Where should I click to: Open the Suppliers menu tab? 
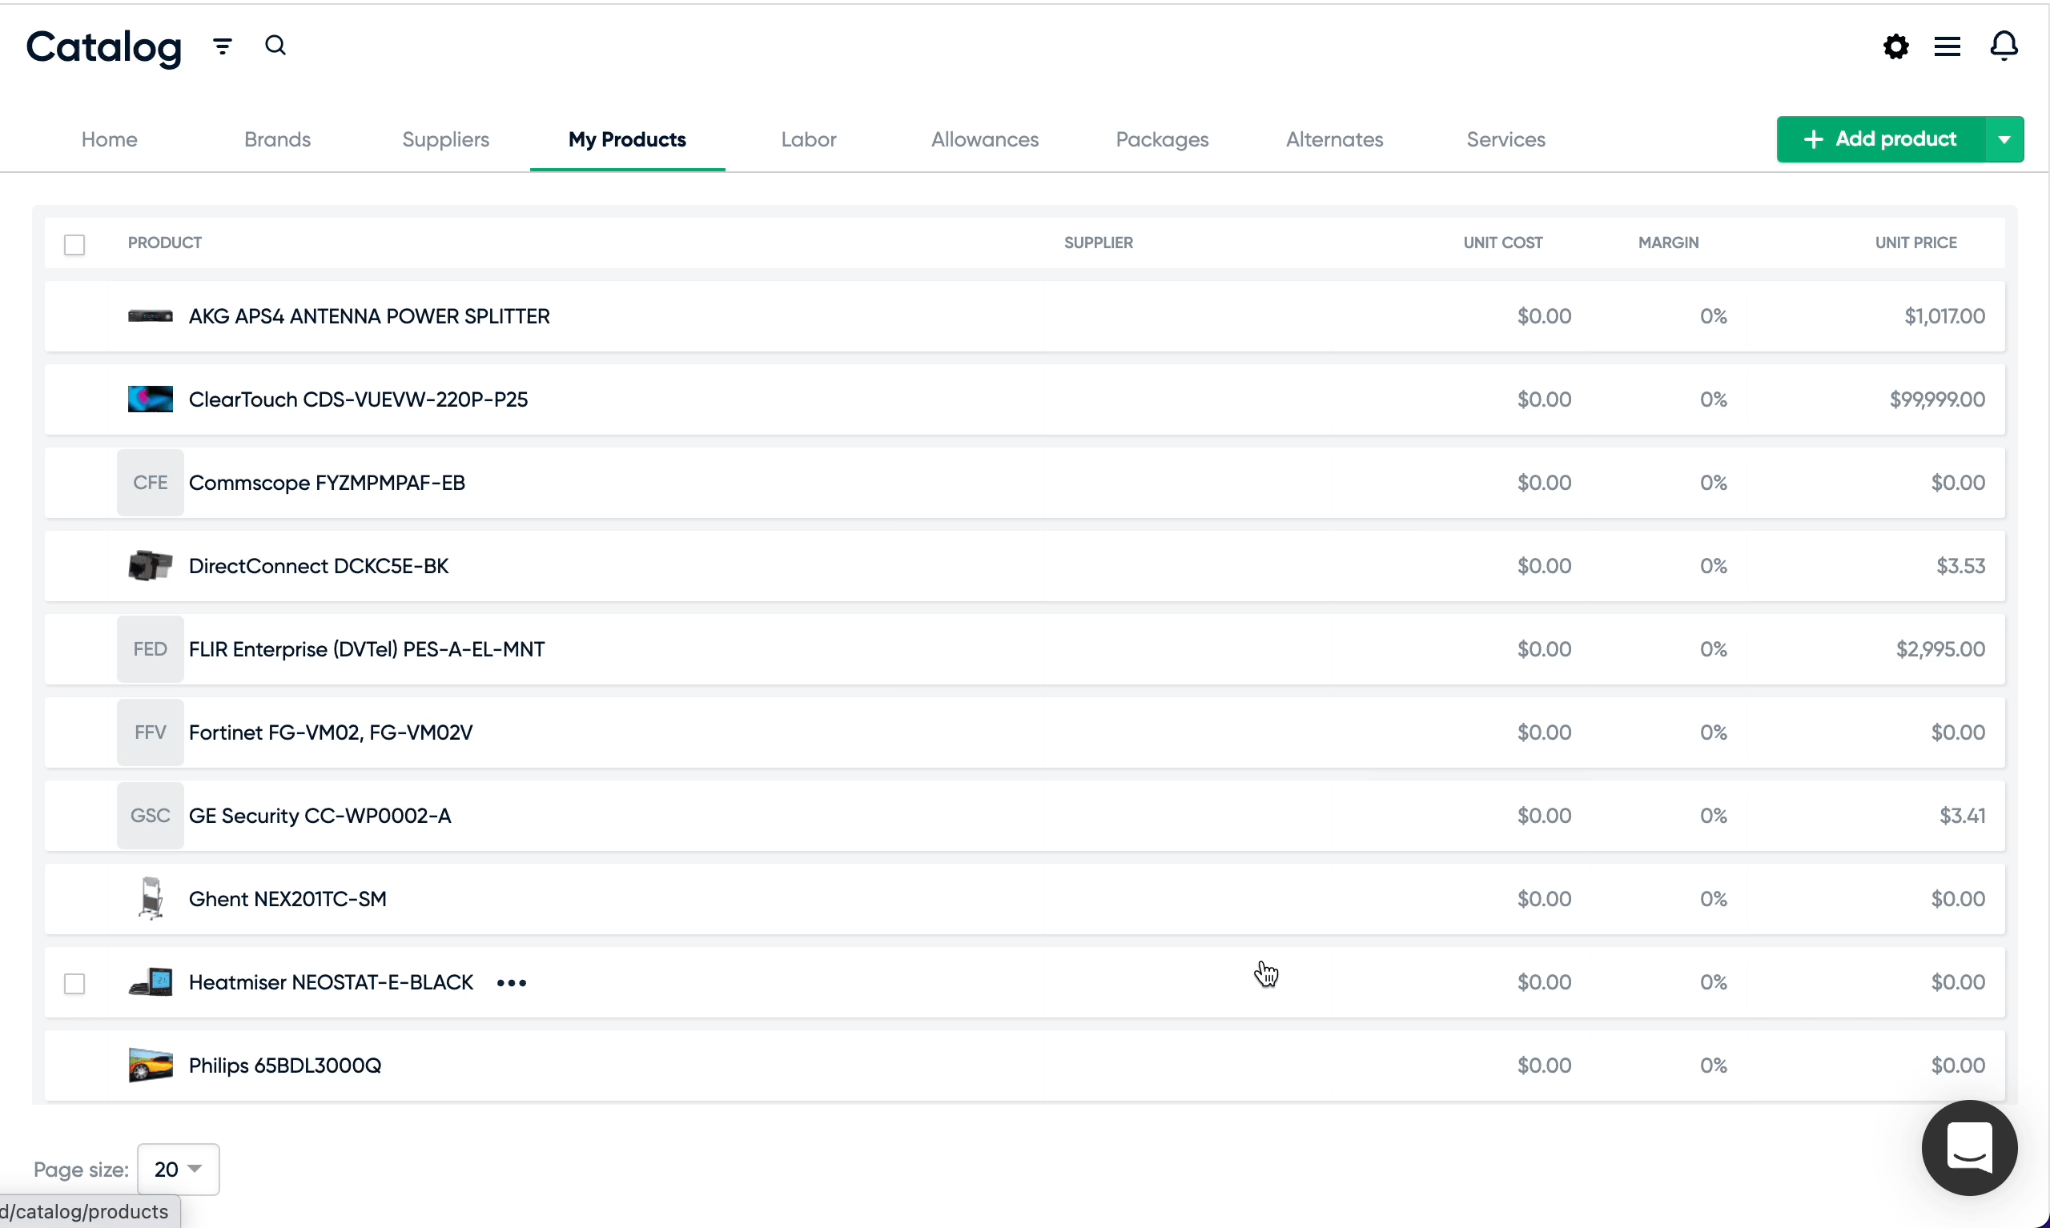446,138
